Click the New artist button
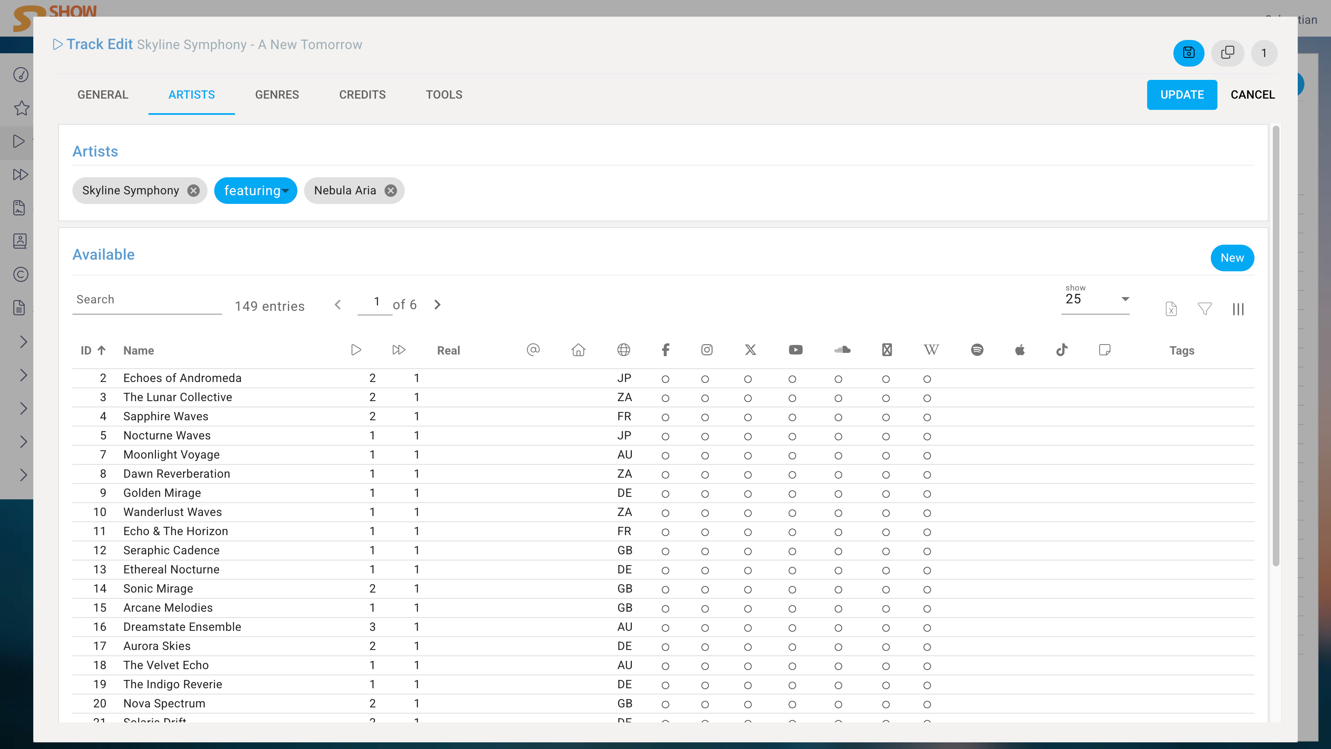 tap(1231, 258)
